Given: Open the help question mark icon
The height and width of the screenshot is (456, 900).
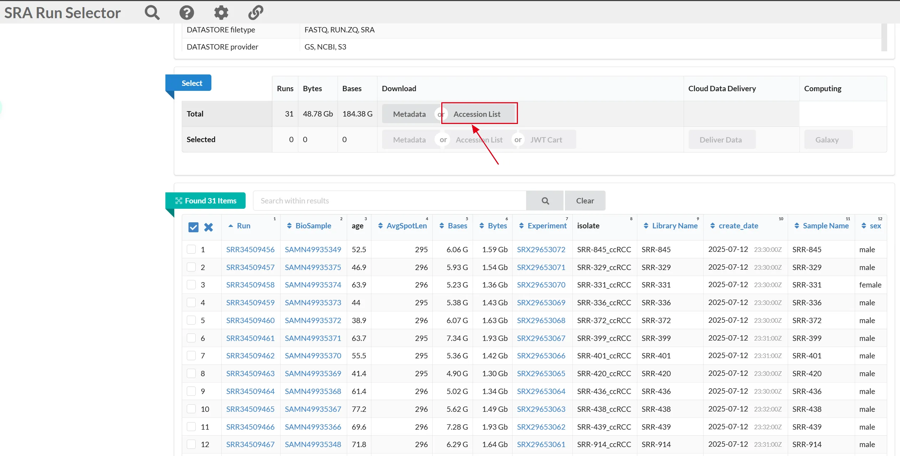Looking at the screenshot, I should [x=186, y=12].
